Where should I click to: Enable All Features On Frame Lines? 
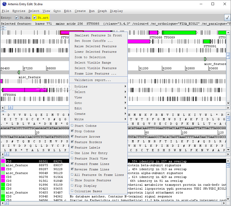pyautogui.click(x=72, y=174)
